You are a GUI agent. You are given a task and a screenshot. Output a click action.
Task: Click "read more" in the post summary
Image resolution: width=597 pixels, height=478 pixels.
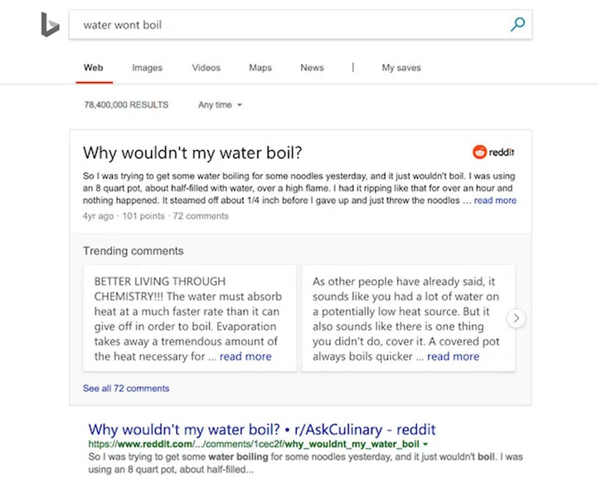pyautogui.click(x=495, y=200)
